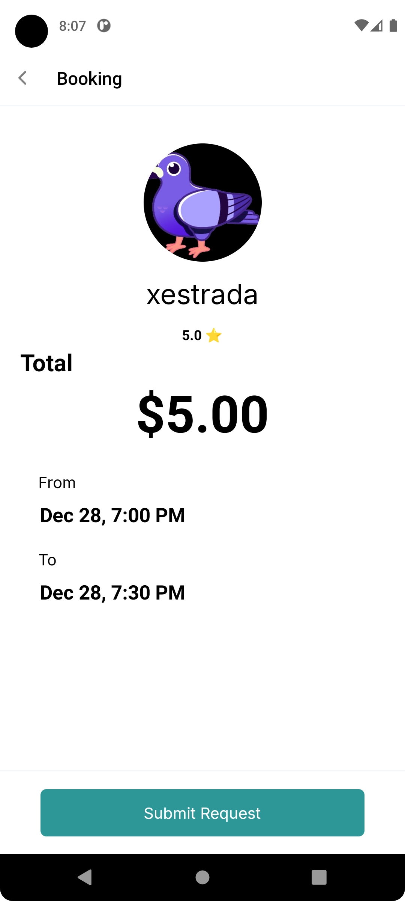Select the Dec 28, 7:30 PM end time
405x901 pixels.
[x=112, y=592]
